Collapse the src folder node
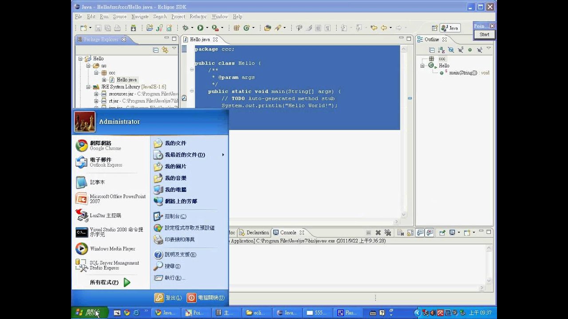This screenshot has width=568, height=319. pos(88,66)
